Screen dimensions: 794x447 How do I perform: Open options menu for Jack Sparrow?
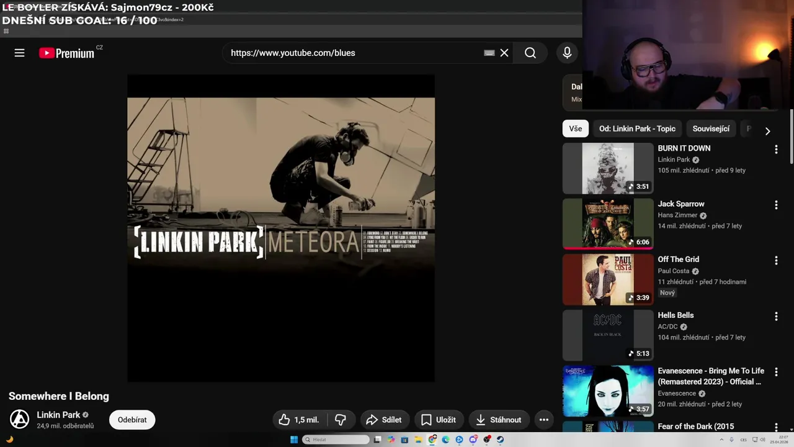tap(776, 205)
